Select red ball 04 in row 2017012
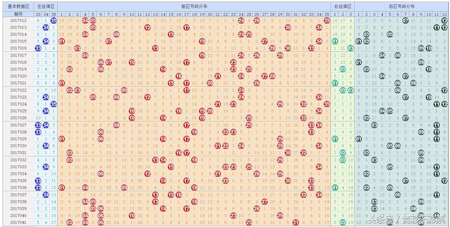The width and height of the screenshot is (450, 227). (x=85, y=20)
